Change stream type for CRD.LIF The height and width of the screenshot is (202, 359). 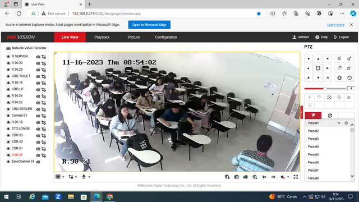[x=44, y=90]
